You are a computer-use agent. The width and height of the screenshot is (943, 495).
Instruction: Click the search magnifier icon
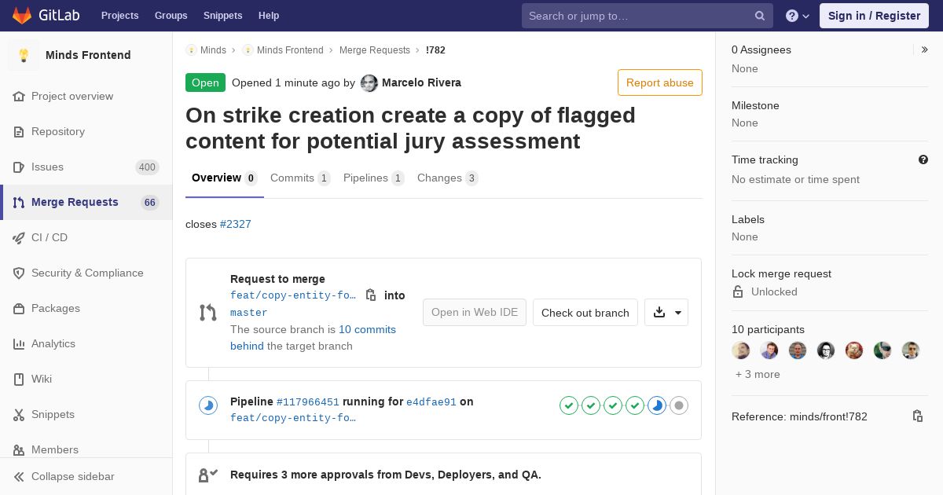click(760, 16)
